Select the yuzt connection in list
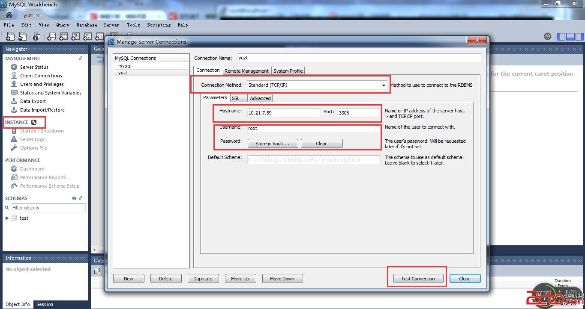This screenshot has height=309, width=585. coord(151,73)
